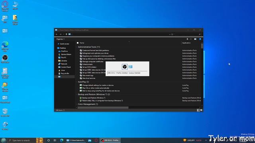
Task: Open the recent locations dropdown arrow
Action: click(64, 34)
